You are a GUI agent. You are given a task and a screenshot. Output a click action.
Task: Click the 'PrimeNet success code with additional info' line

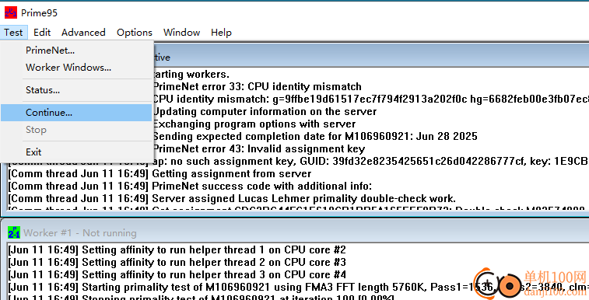pos(190,186)
